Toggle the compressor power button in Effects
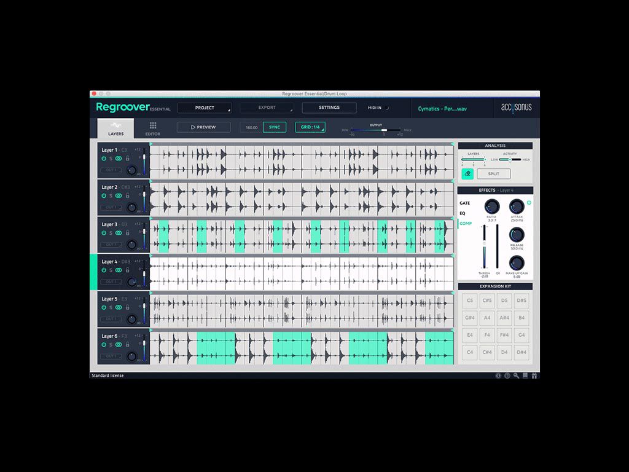Screen dimensions: 629x472 coord(529,202)
